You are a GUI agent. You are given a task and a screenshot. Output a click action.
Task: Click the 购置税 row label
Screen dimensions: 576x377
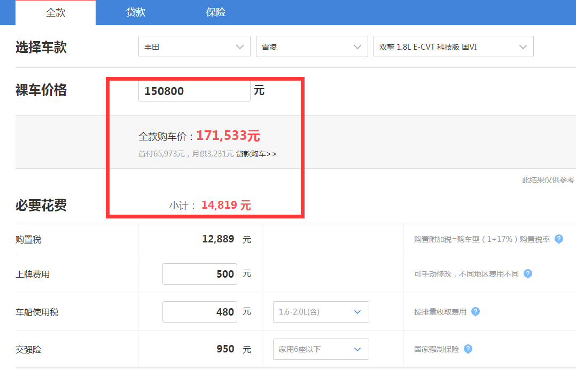(28, 239)
